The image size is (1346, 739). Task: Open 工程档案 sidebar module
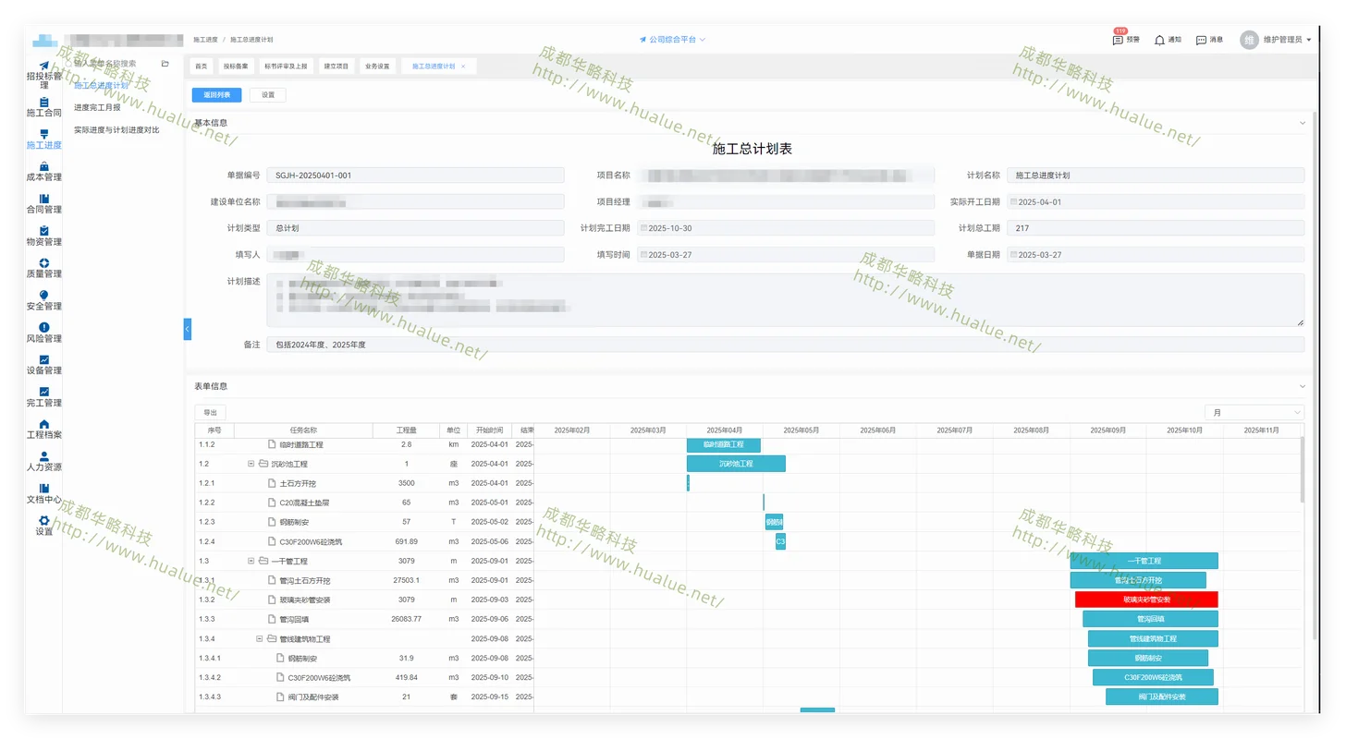pyautogui.click(x=43, y=430)
